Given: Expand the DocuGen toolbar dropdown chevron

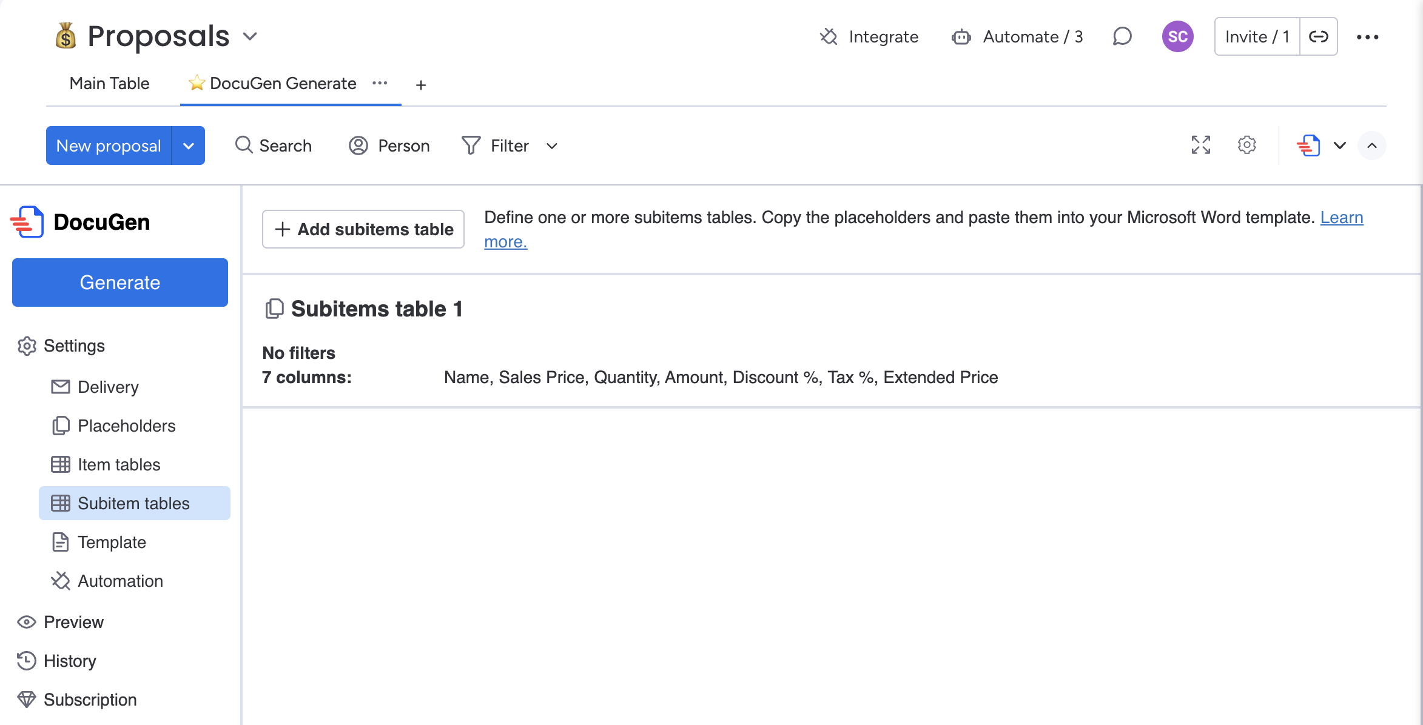Looking at the screenshot, I should tap(1340, 145).
